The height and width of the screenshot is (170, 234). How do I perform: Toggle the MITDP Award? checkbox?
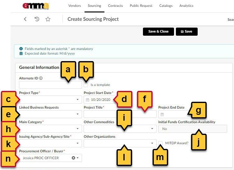click(x=160, y=143)
